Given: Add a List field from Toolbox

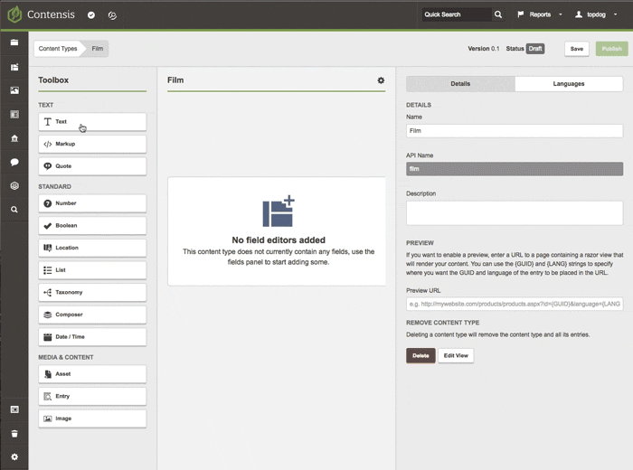Looking at the screenshot, I should point(92,270).
